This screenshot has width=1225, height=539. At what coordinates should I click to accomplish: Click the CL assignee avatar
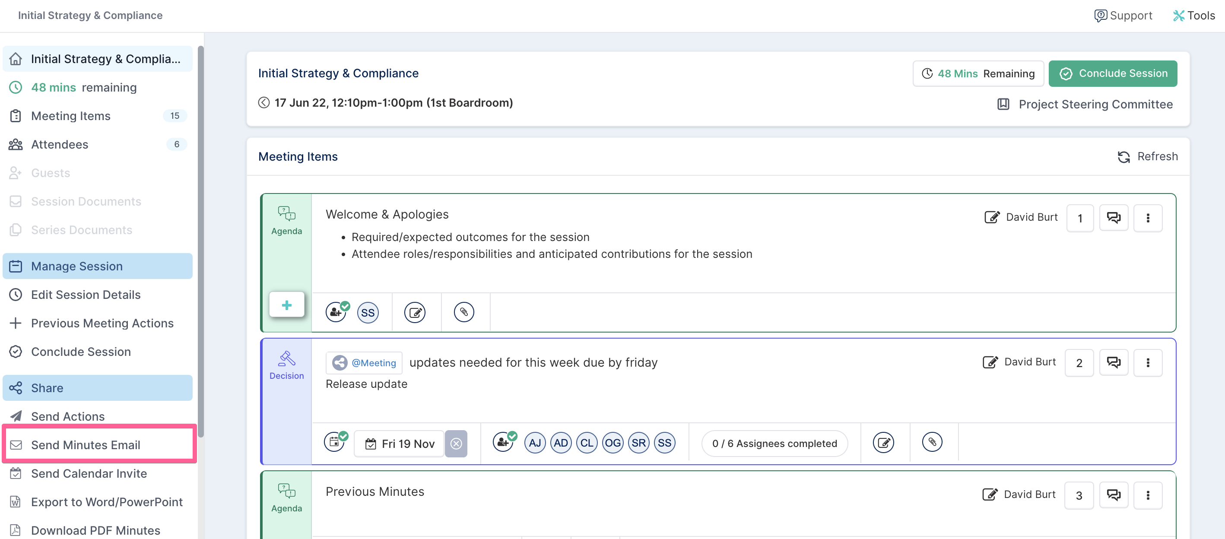coord(587,443)
